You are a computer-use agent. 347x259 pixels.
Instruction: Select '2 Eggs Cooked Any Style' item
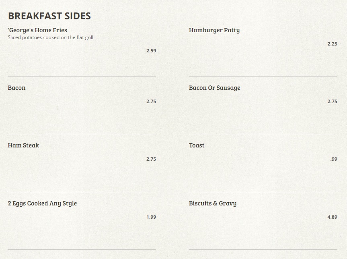click(x=42, y=203)
